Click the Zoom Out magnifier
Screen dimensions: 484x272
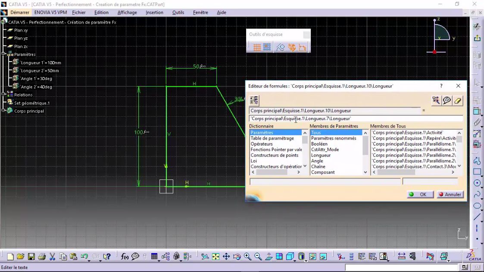pos(258,257)
